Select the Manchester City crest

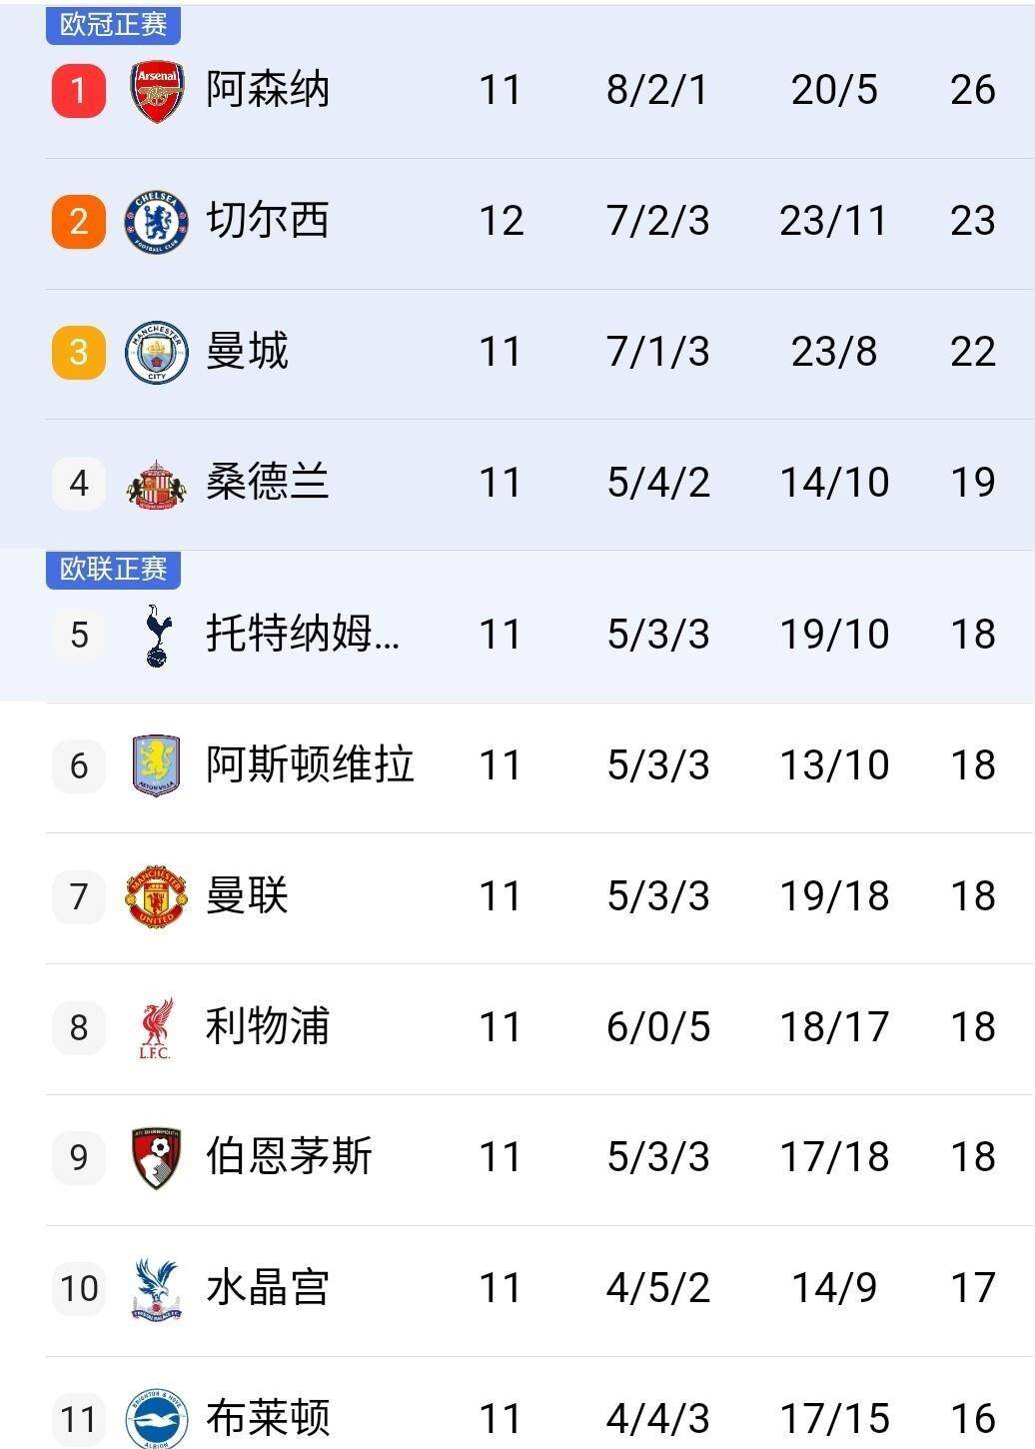pos(157,353)
